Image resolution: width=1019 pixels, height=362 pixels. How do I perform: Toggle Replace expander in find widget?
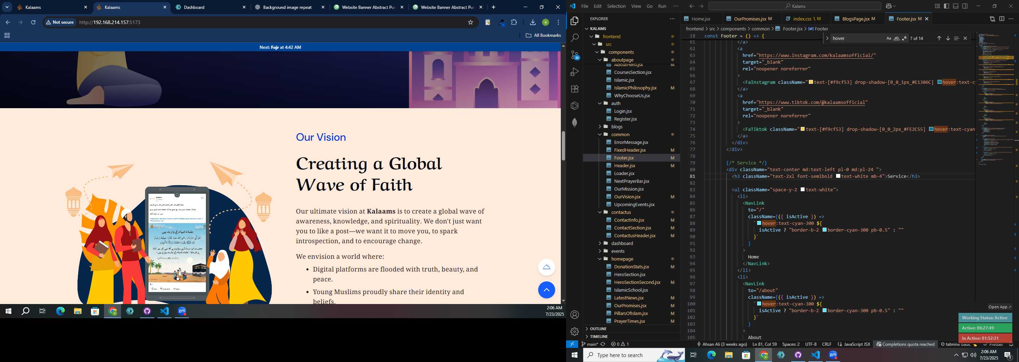827,38
